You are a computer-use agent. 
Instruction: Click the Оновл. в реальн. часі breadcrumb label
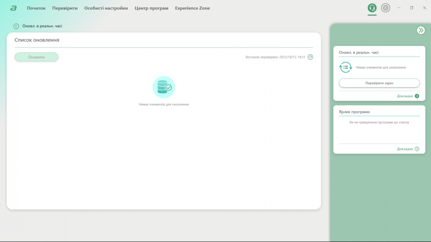(x=42, y=26)
